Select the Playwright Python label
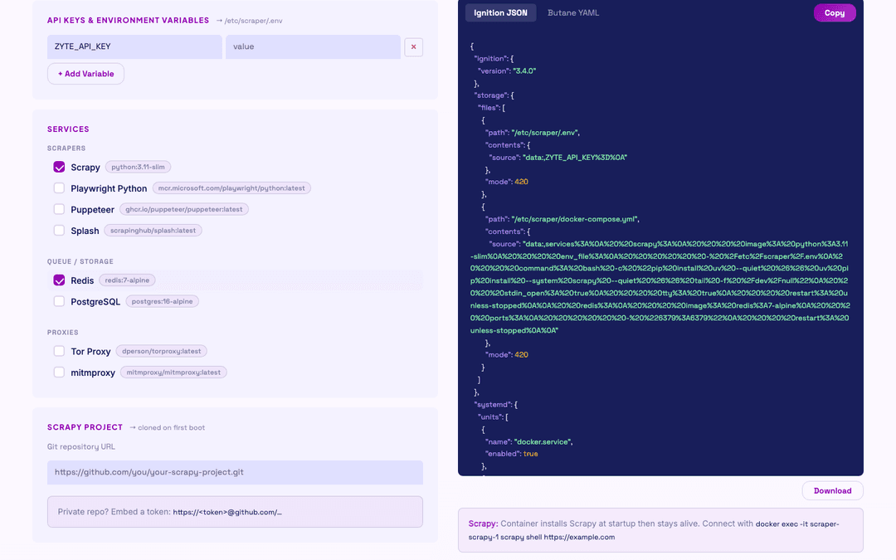Screen dimensions: 896x560 pos(109,188)
